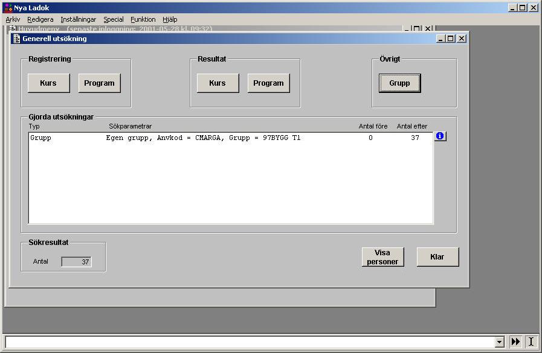Click the Antal före value 0 in list

point(370,138)
